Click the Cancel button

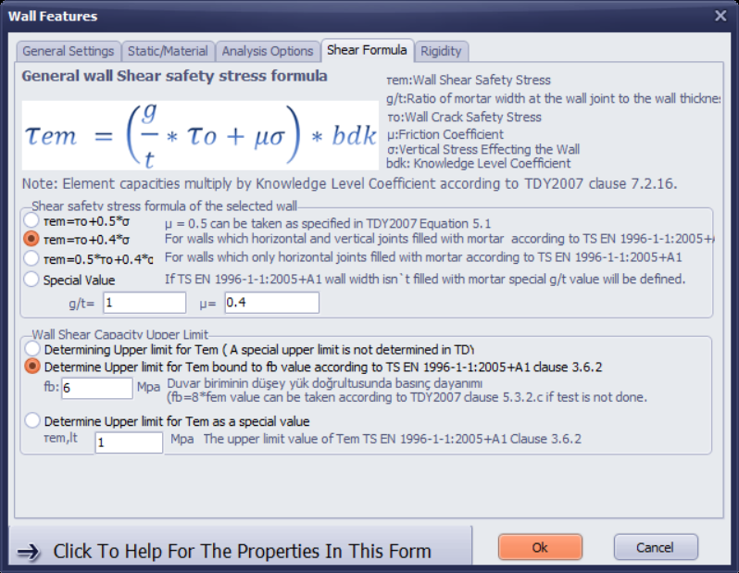pos(655,547)
